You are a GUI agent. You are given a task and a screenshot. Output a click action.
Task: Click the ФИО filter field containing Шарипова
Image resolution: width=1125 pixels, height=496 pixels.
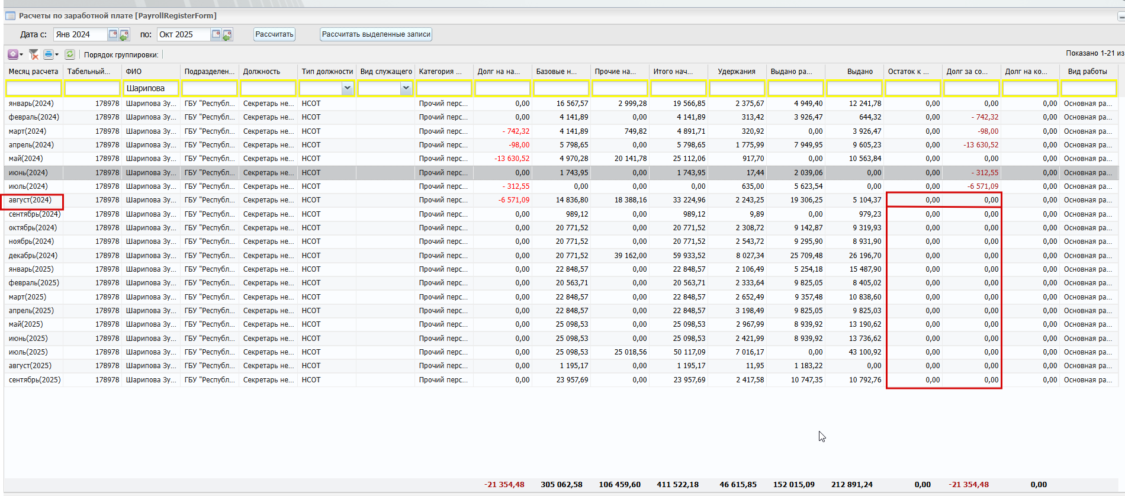(x=150, y=88)
